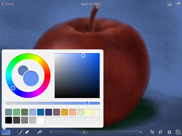Screen dimensions: 182x136
Task: Pick the medium blue swatch
Action: tap(41, 112)
